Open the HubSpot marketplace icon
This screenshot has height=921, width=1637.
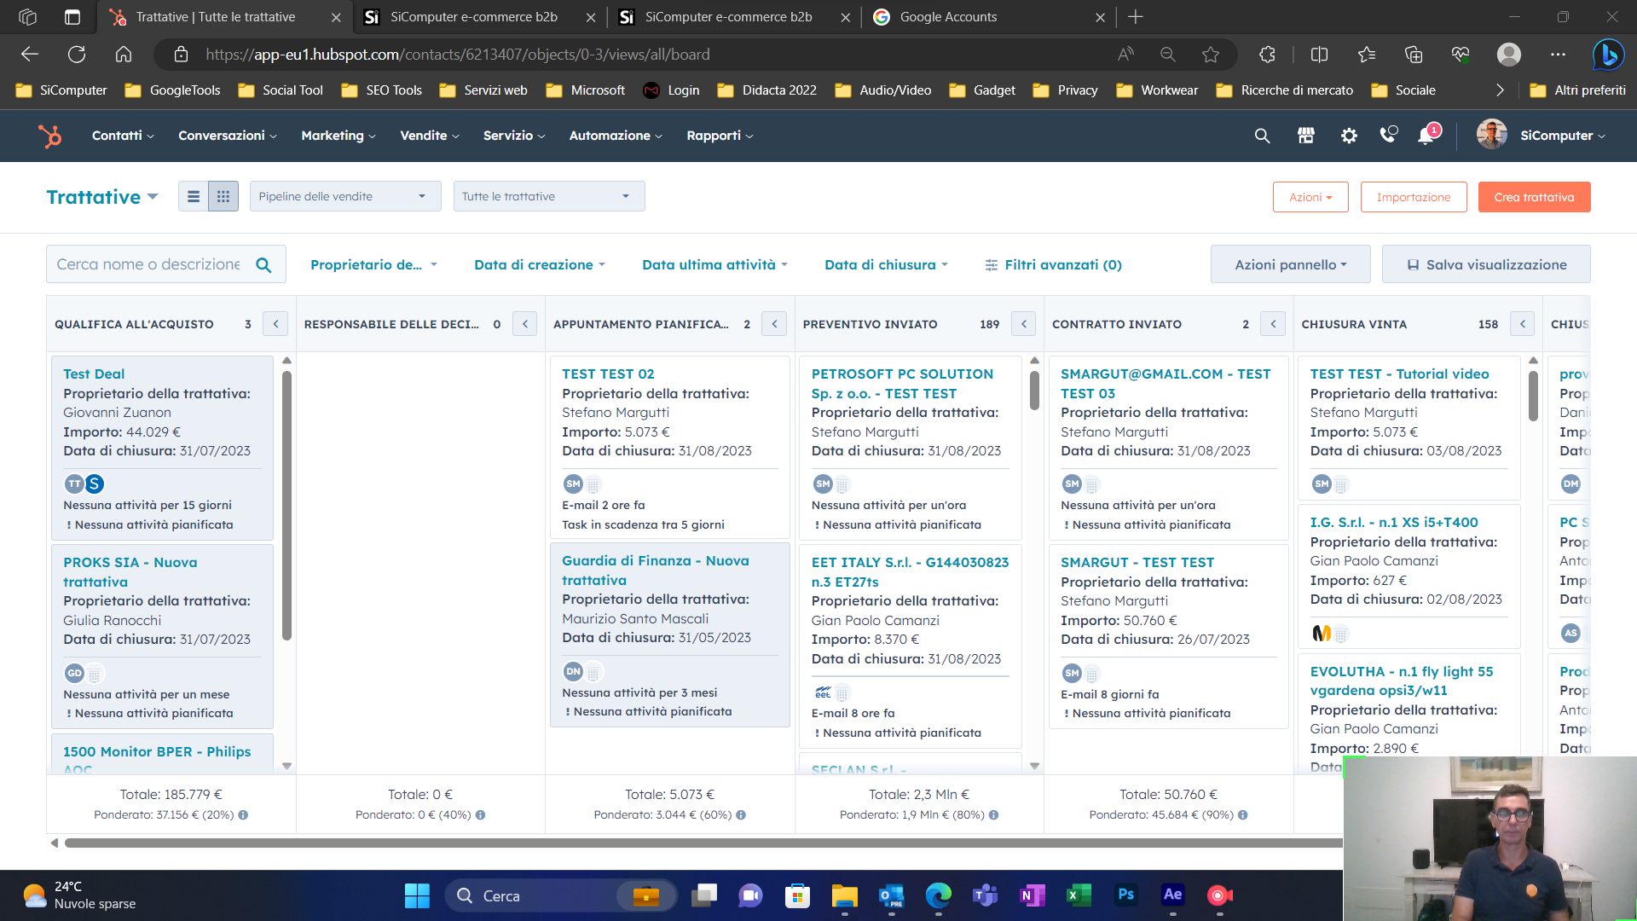point(1305,136)
